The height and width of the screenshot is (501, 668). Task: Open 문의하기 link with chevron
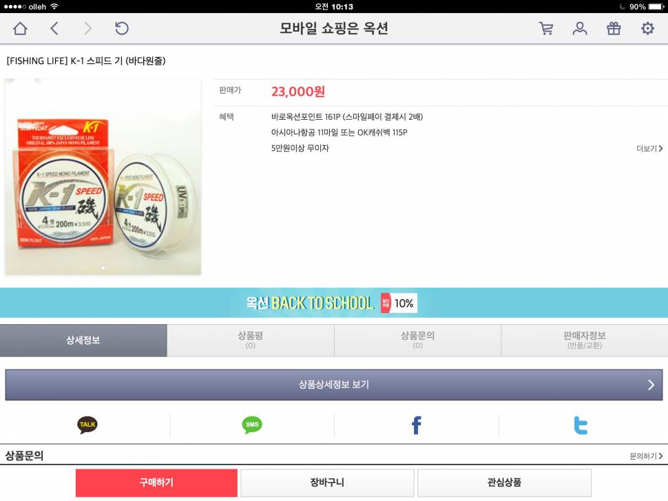(646, 456)
